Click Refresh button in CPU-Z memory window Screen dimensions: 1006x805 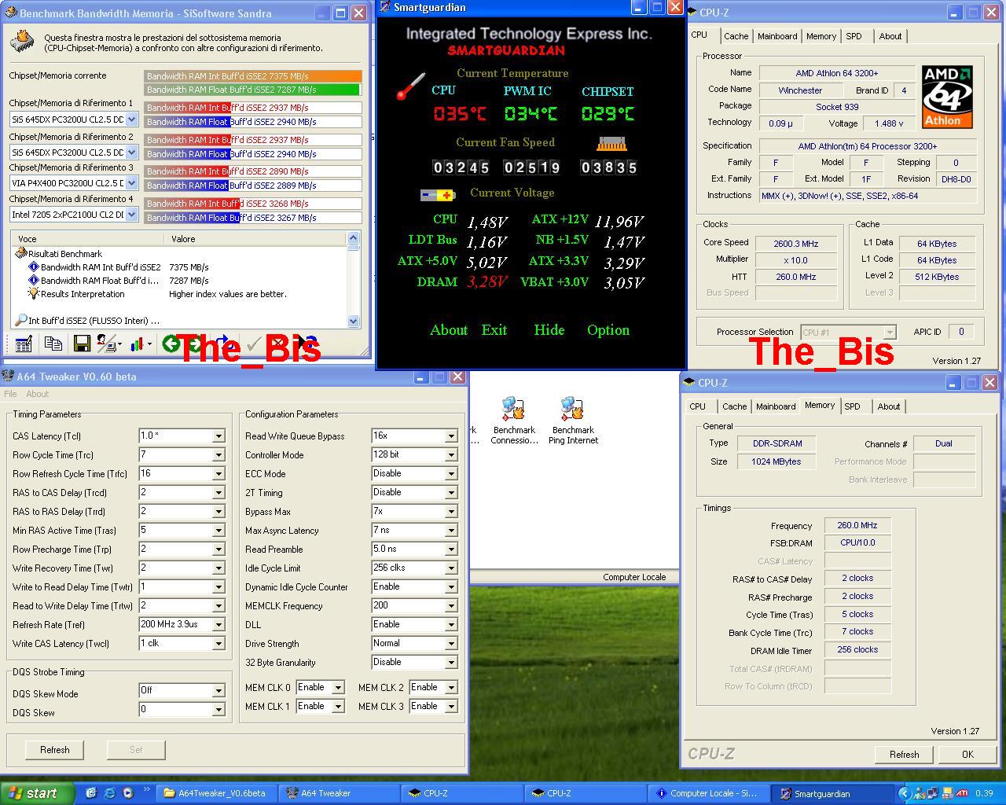(x=904, y=754)
